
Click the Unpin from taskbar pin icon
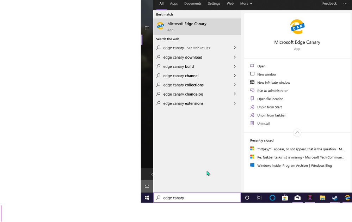[252, 115]
